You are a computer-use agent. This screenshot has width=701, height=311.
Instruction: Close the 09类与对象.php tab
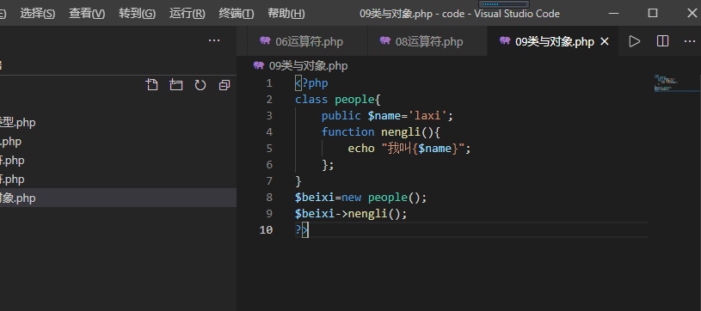tap(605, 41)
